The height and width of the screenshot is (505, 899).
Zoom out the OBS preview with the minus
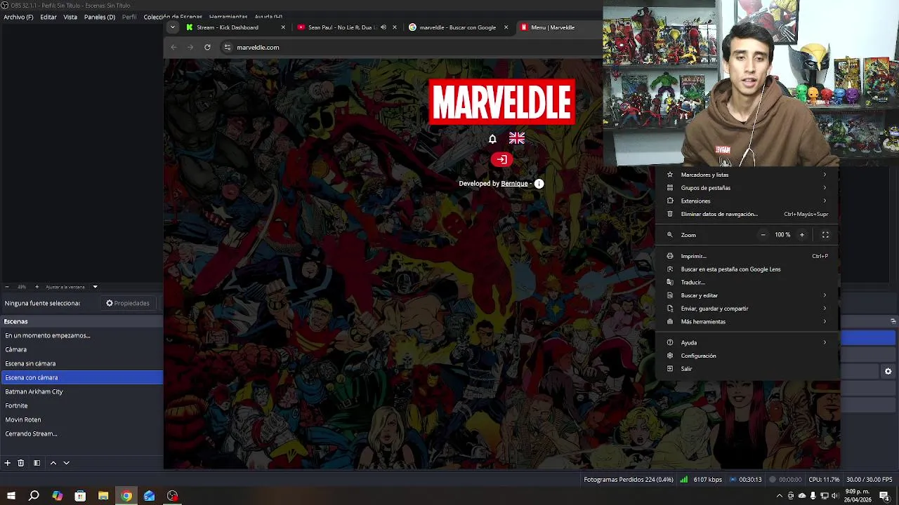(7, 287)
